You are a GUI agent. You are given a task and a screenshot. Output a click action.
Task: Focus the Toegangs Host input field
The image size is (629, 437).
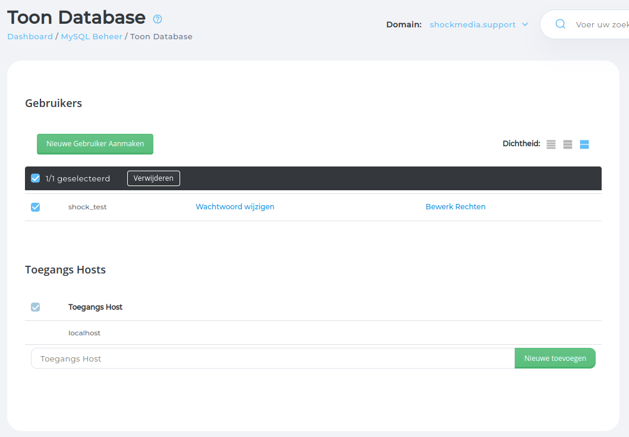[x=272, y=359]
